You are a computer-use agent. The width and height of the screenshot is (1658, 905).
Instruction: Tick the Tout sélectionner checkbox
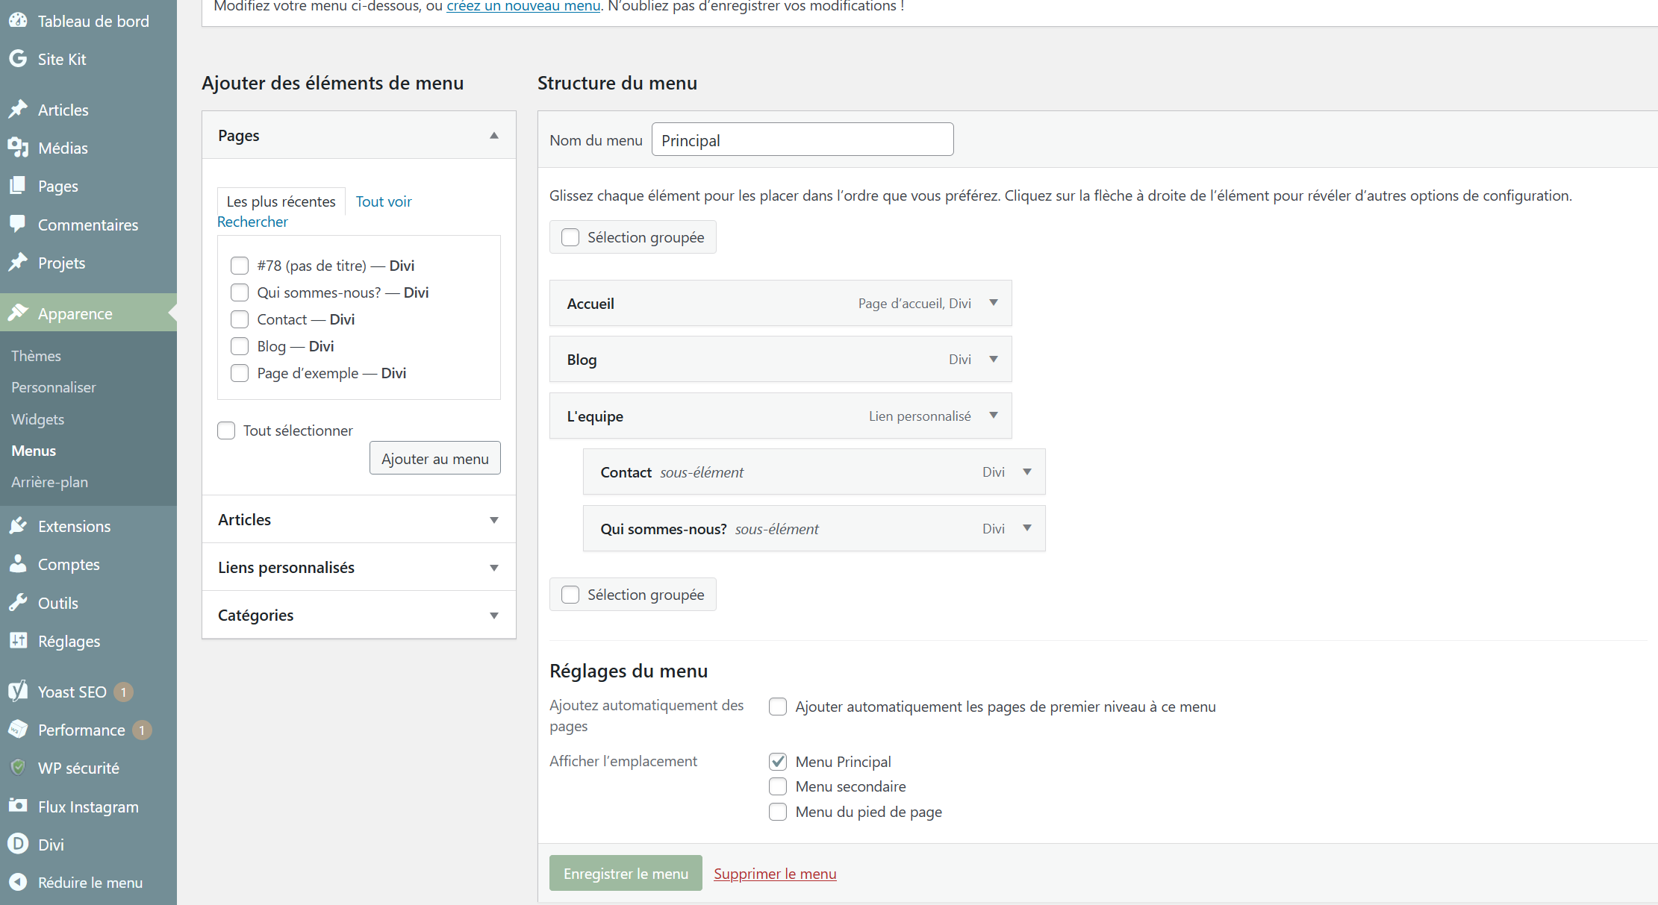click(226, 430)
